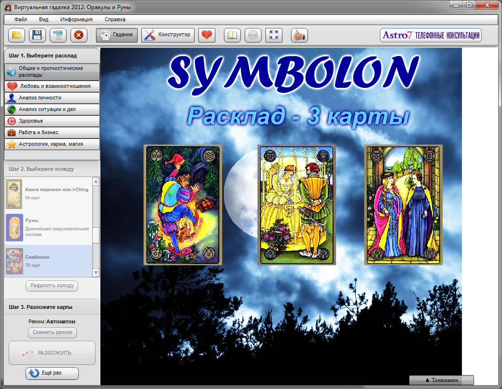Switch to Гадание mode

[x=116, y=35]
